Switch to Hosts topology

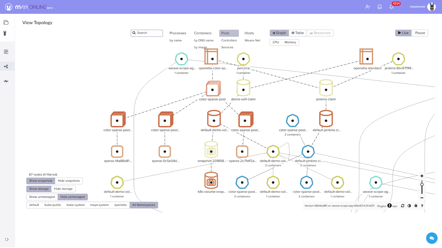click(x=249, y=33)
